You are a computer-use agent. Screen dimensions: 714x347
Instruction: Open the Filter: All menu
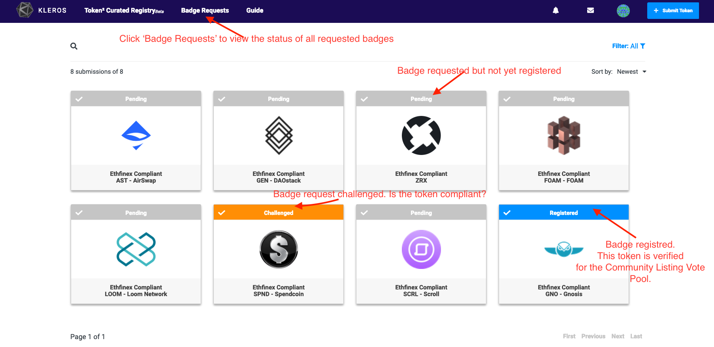(x=628, y=46)
